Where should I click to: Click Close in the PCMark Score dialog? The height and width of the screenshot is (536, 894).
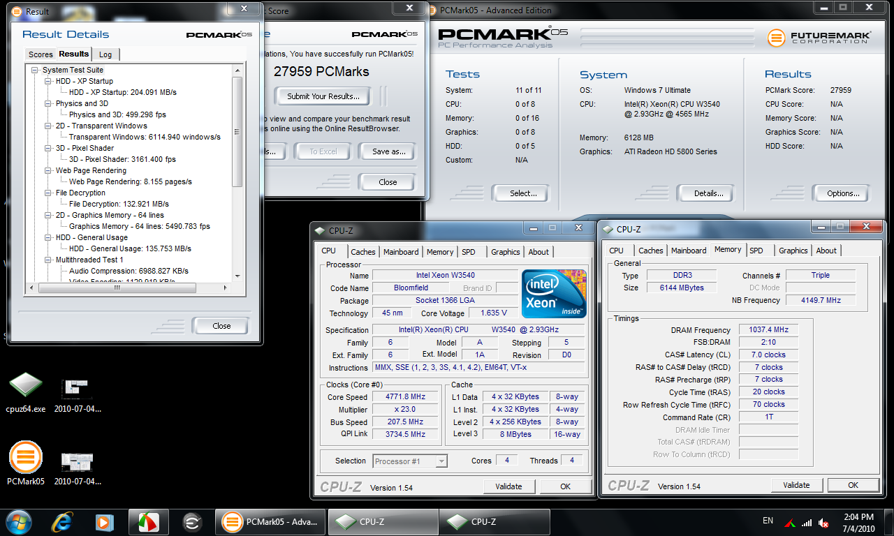click(388, 182)
